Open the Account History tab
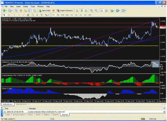The height and width of the screenshot is (121, 167). point(19,115)
